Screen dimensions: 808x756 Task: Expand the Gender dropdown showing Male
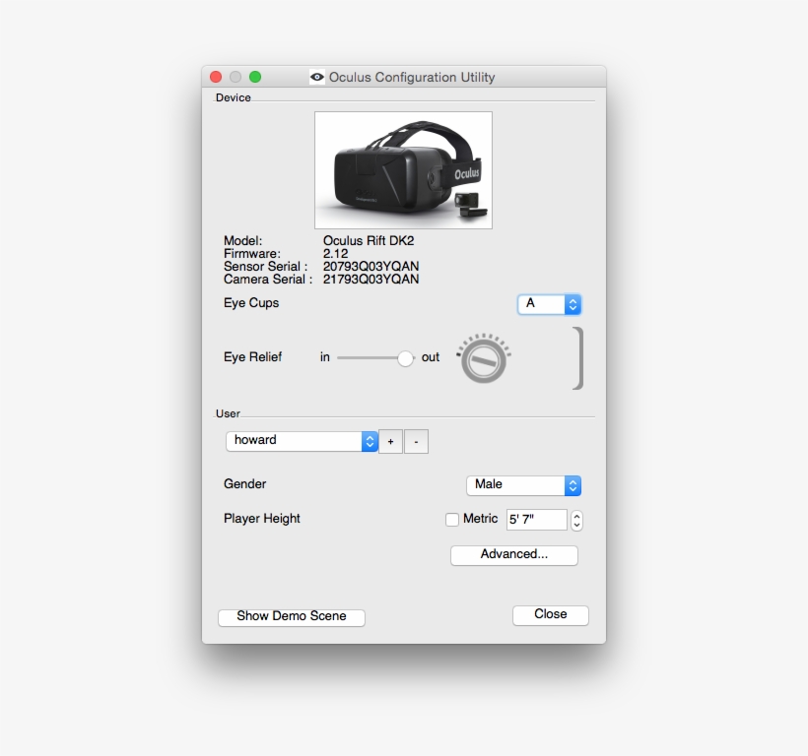pyautogui.click(x=523, y=485)
